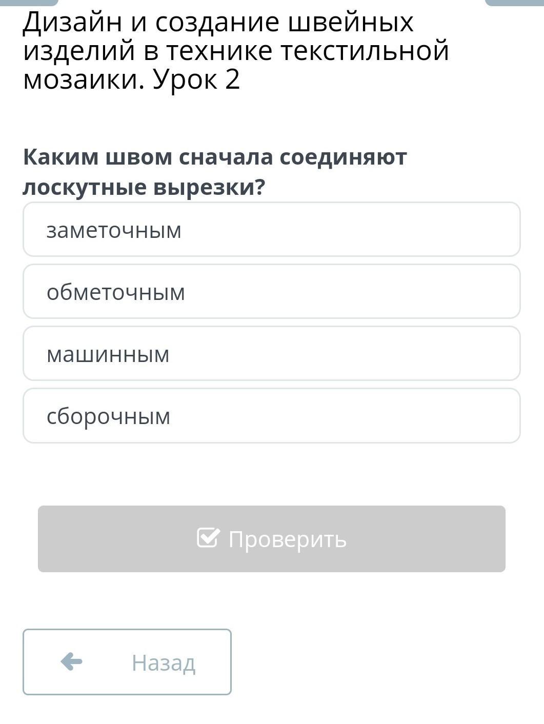
Task: Choose the 'обметочным' answer option
Action: [272, 291]
